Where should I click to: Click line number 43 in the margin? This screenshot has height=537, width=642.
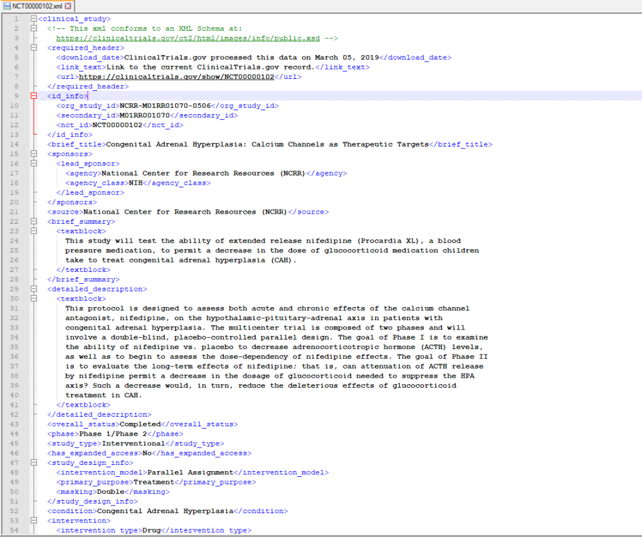[x=16, y=424]
